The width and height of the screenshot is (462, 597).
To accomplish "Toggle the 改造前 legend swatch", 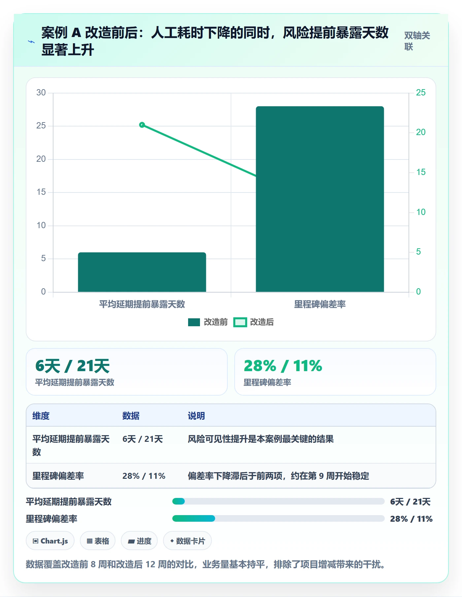I will tap(194, 322).
